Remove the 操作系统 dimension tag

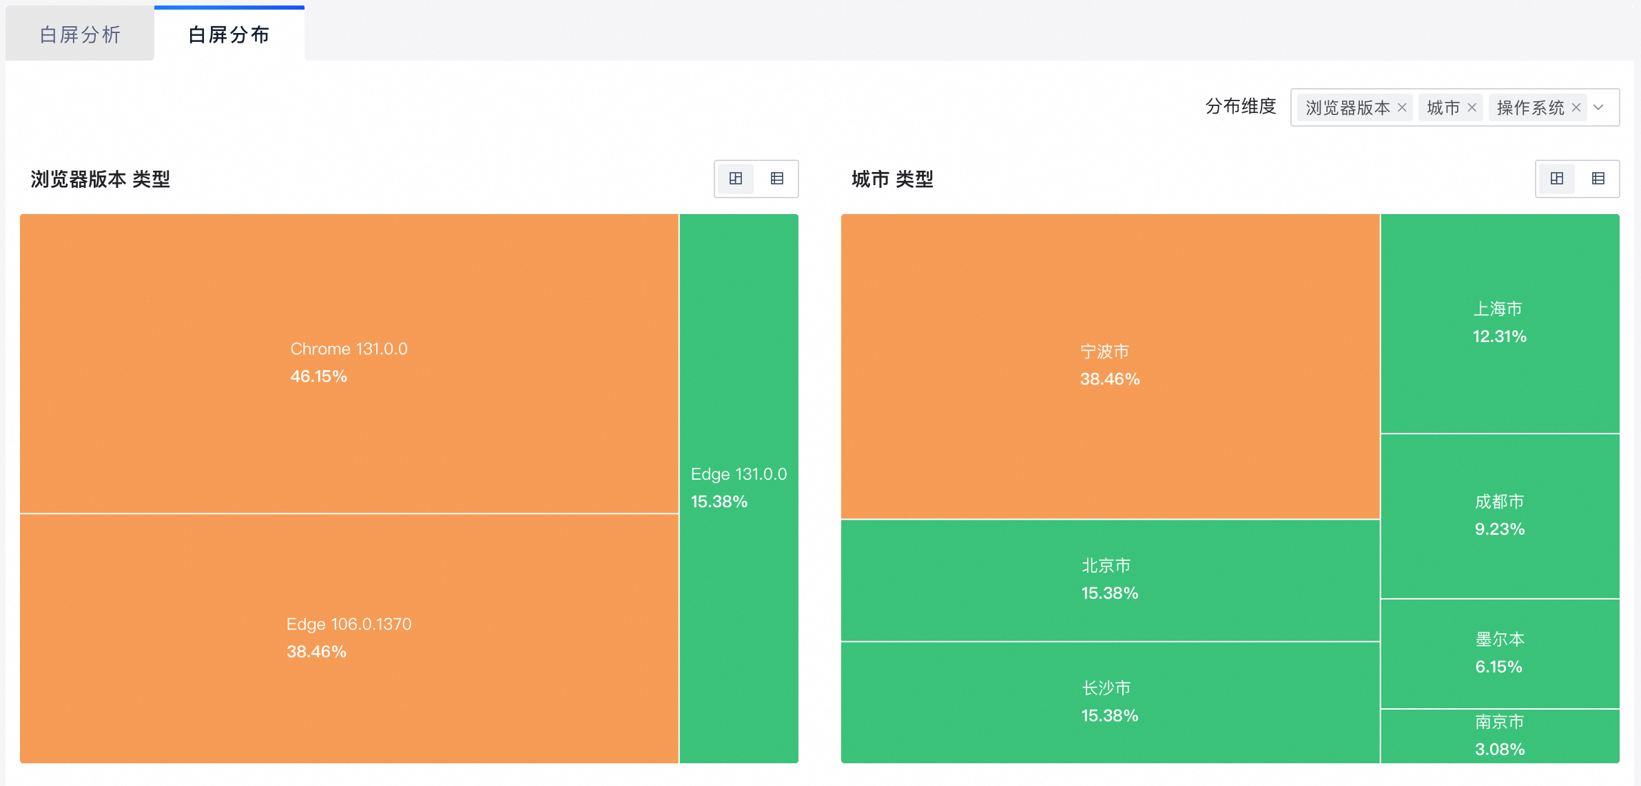[x=1576, y=107]
